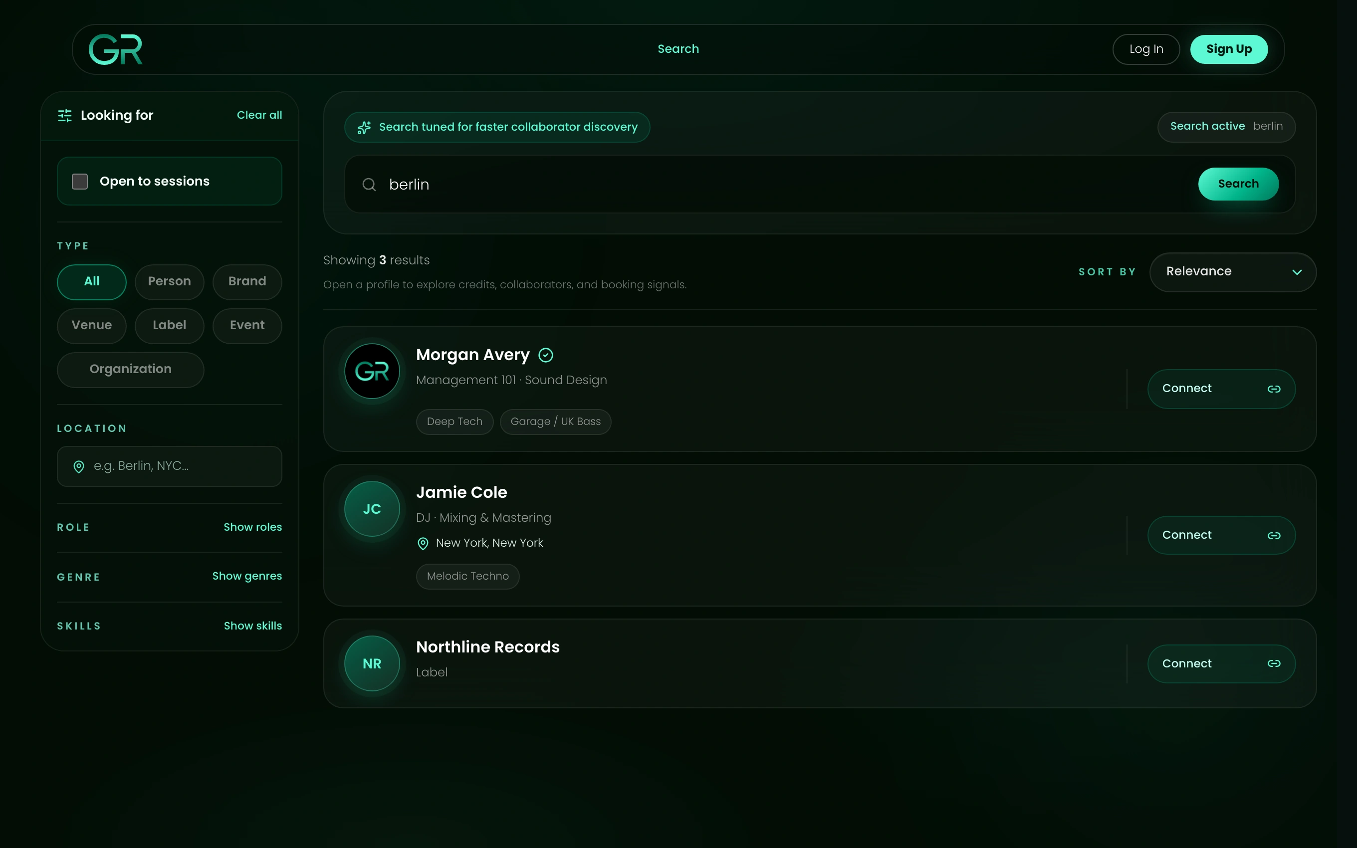Click the pin icon beside New York, New York

(x=424, y=543)
